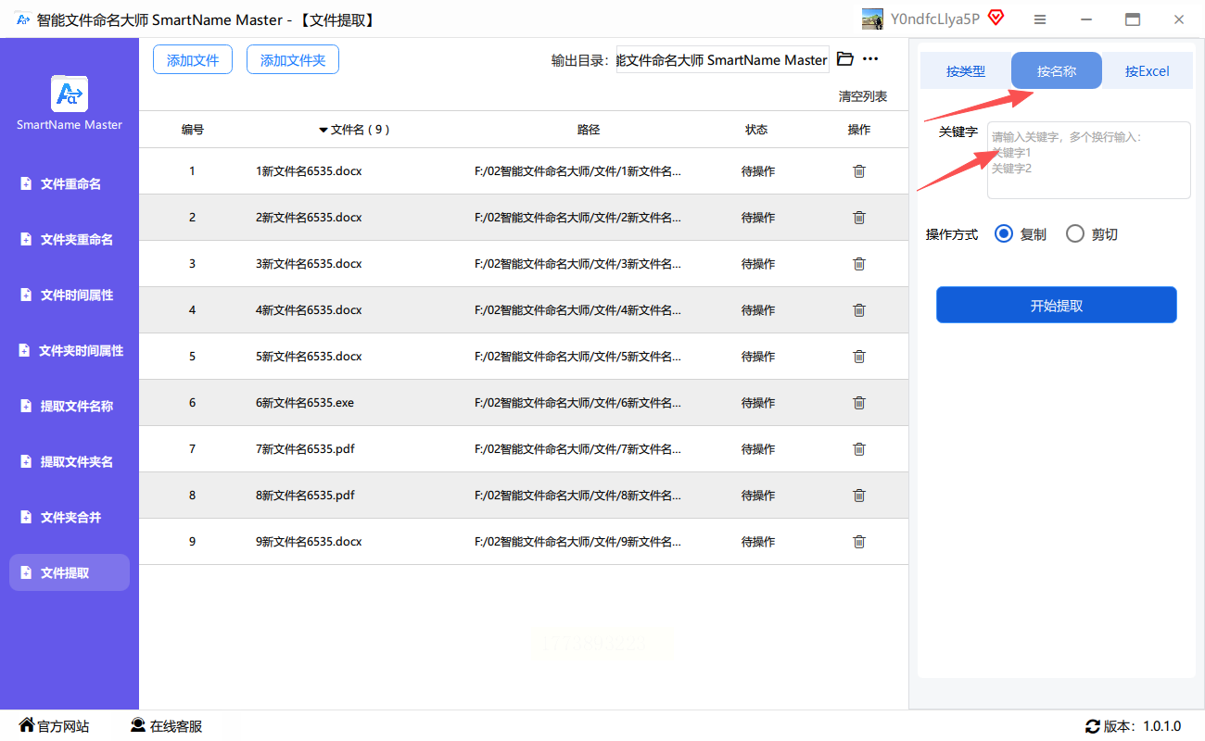Open 文件夹合并 in the sidebar
This screenshot has height=741, width=1205.
(x=70, y=518)
